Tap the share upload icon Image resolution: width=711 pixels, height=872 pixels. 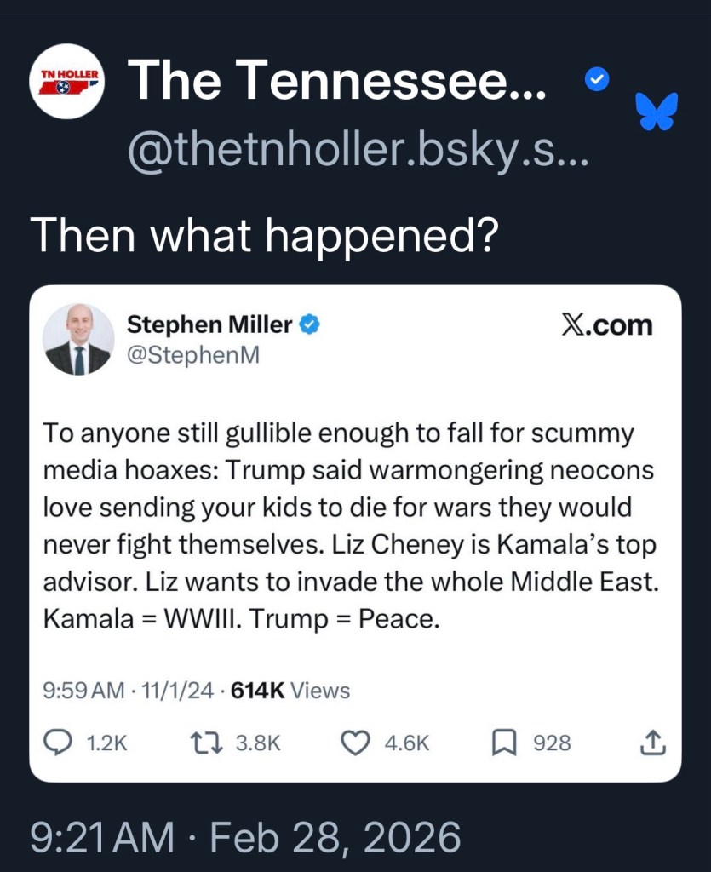651,743
